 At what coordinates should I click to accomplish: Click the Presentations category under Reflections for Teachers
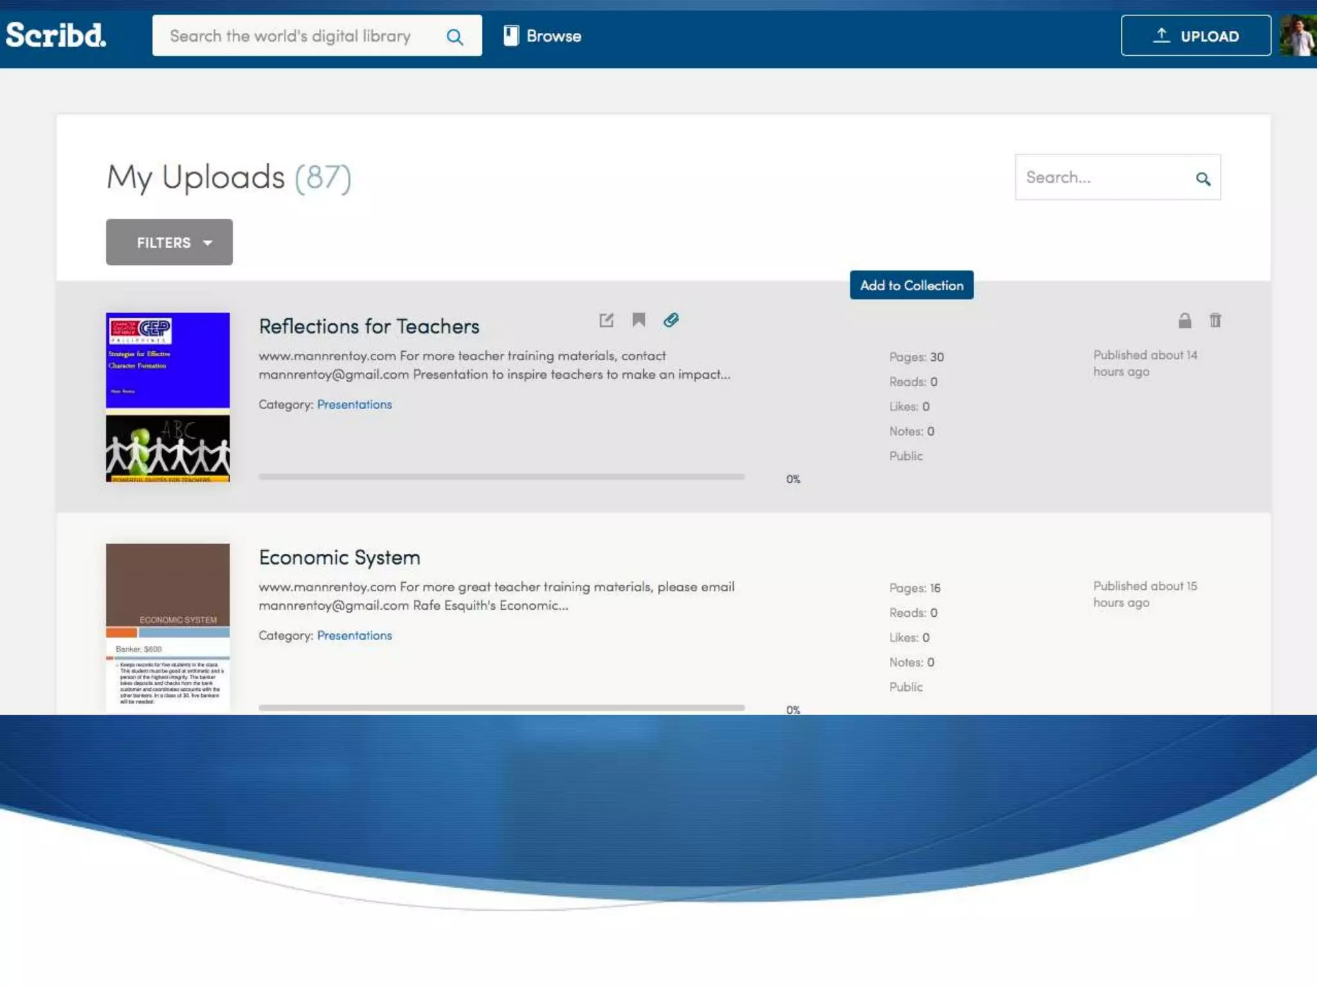pyautogui.click(x=354, y=405)
